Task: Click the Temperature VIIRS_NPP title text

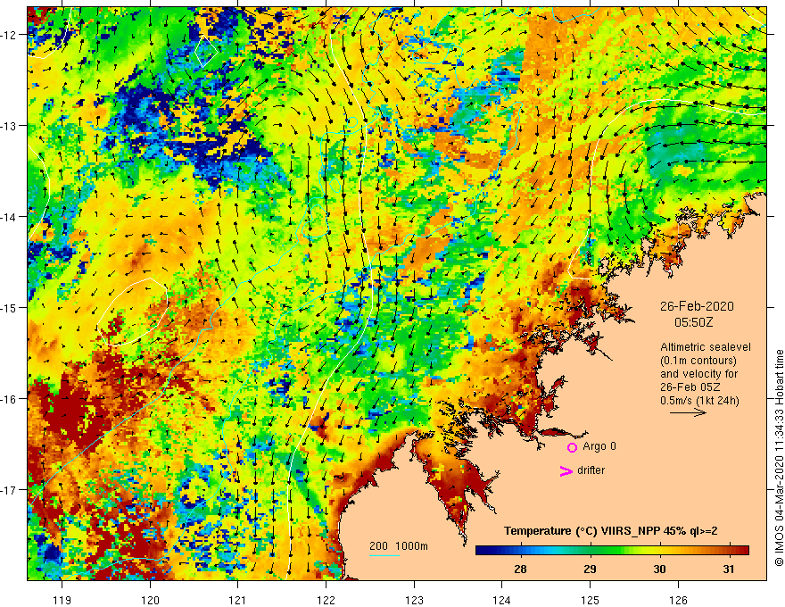Action: click(610, 531)
